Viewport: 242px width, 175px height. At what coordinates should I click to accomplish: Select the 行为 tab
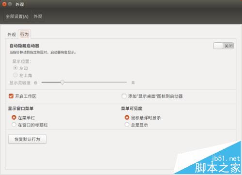(24, 34)
